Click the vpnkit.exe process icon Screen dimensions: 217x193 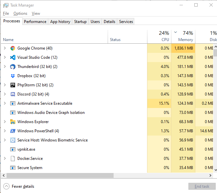coord(13,149)
